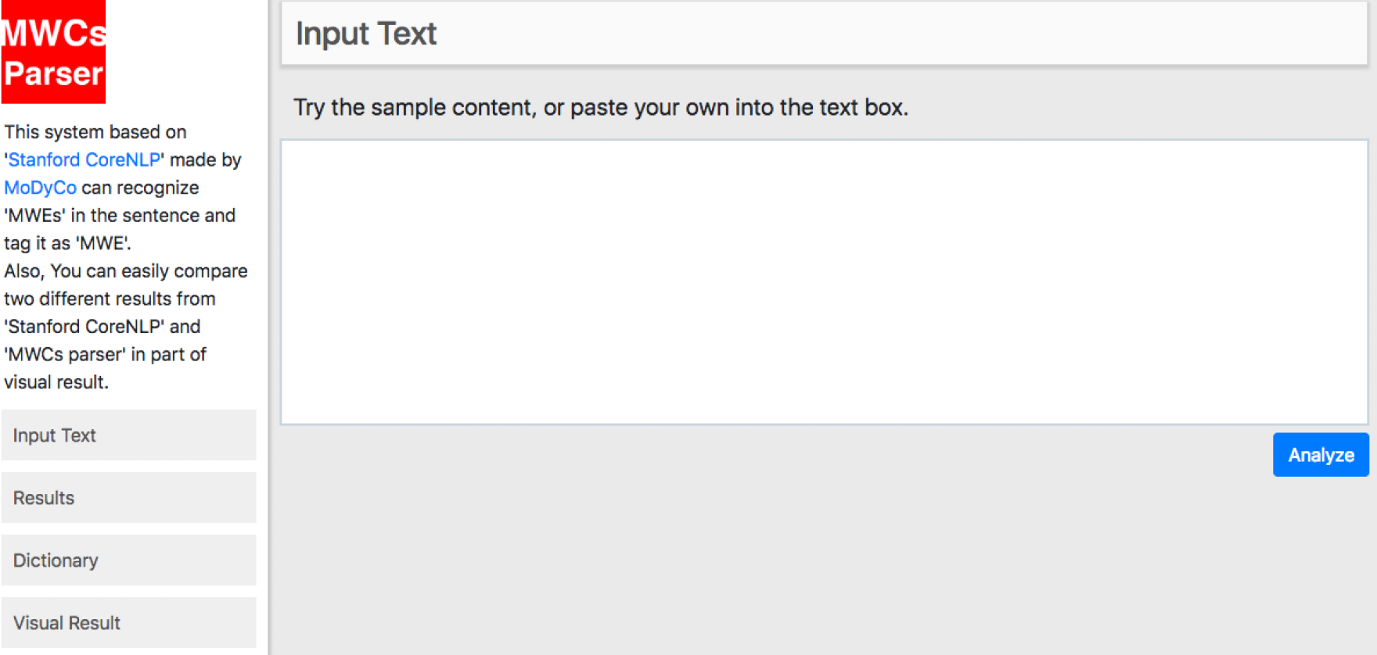Switch to Visual Result in sidebar
This screenshot has height=655, width=1377.
click(128, 623)
